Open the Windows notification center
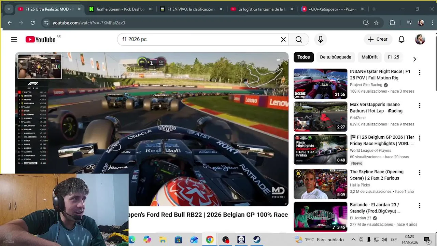This screenshot has width=437, height=246. click(426, 240)
